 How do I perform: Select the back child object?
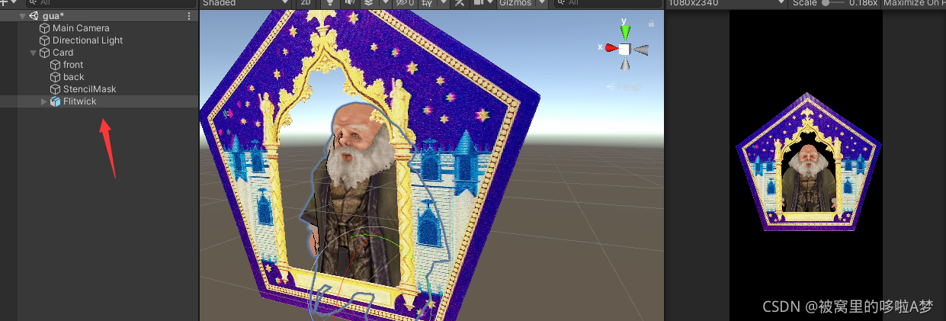click(74, 77)
